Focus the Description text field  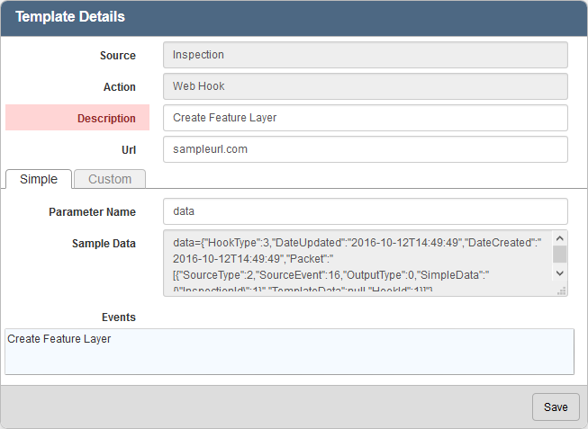365,118
